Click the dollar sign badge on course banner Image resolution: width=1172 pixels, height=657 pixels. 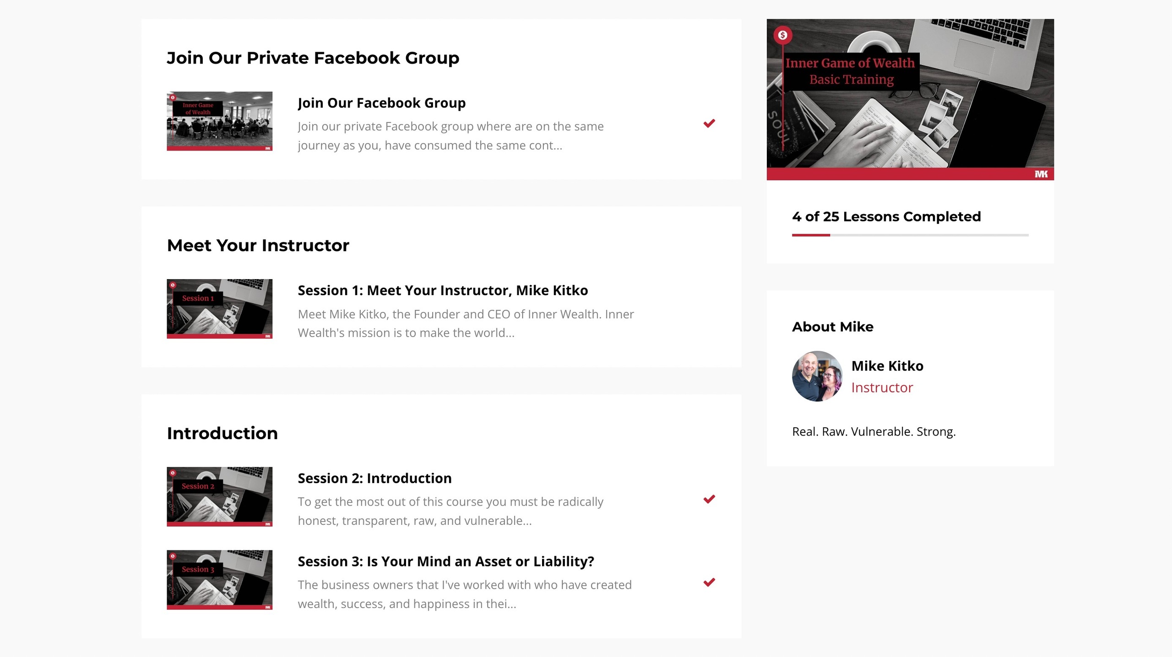pyautogui.click(x=783, y=35)
